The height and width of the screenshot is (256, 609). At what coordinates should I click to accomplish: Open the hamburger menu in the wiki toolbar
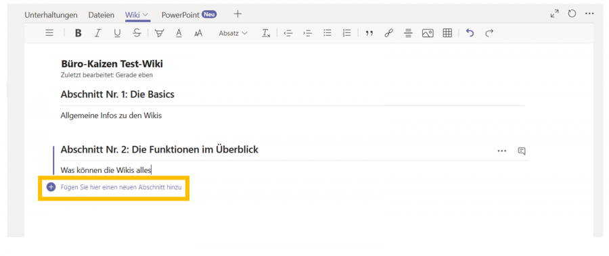click(x=49, y=33)
